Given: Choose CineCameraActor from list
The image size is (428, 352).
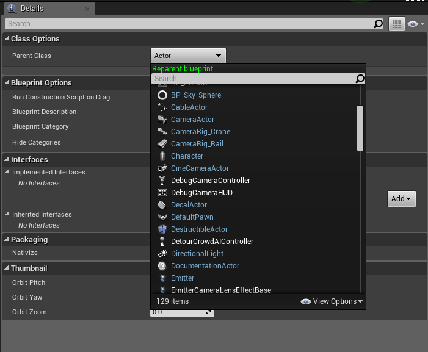Looking at the screenshot, I should 200,168.
